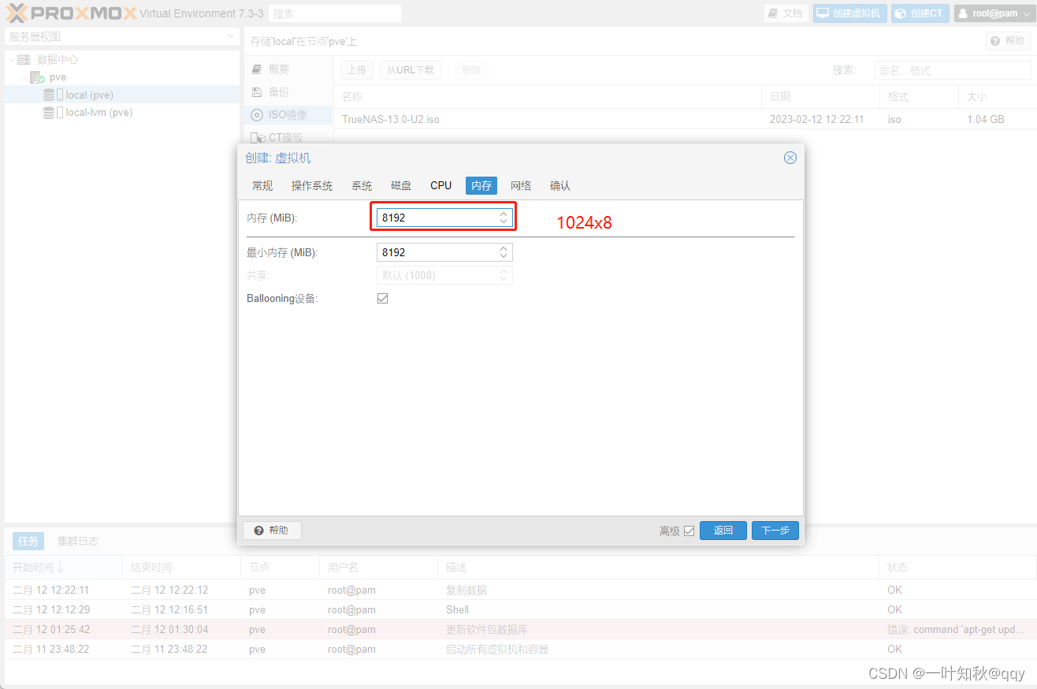The height and width of the screenshot is (689, 1037).
Task: Switch to the 操作系统 tab
Action: [x=312, y=185]
